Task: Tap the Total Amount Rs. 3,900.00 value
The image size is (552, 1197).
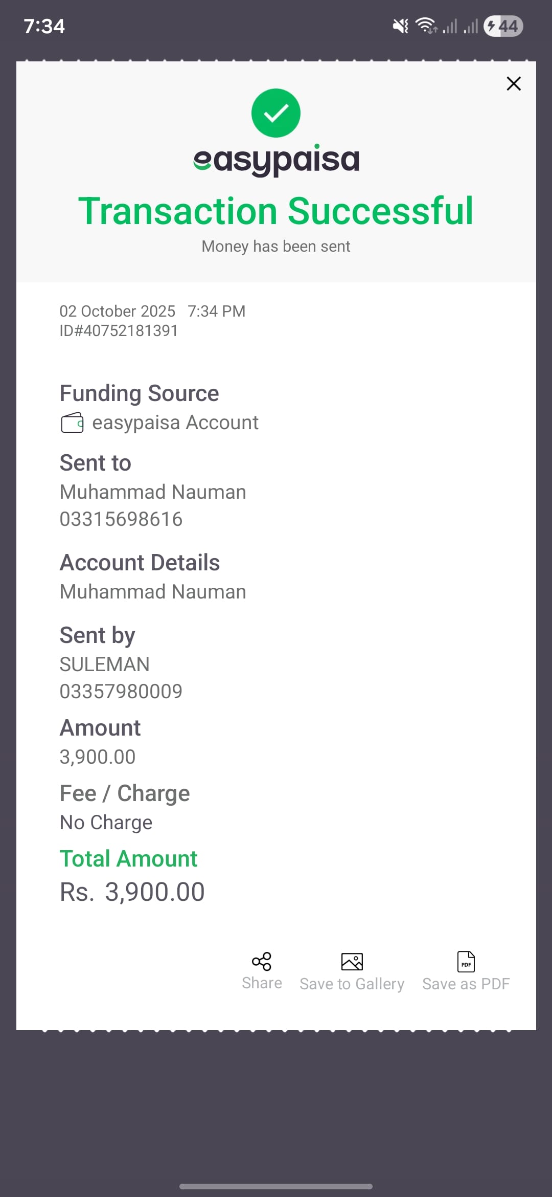Action: [x=132, y=892]
